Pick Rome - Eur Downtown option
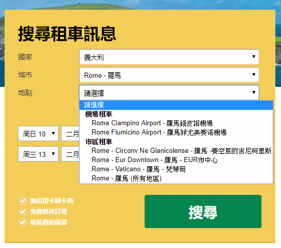Screen dimensions: 281x248 [176, 160]
